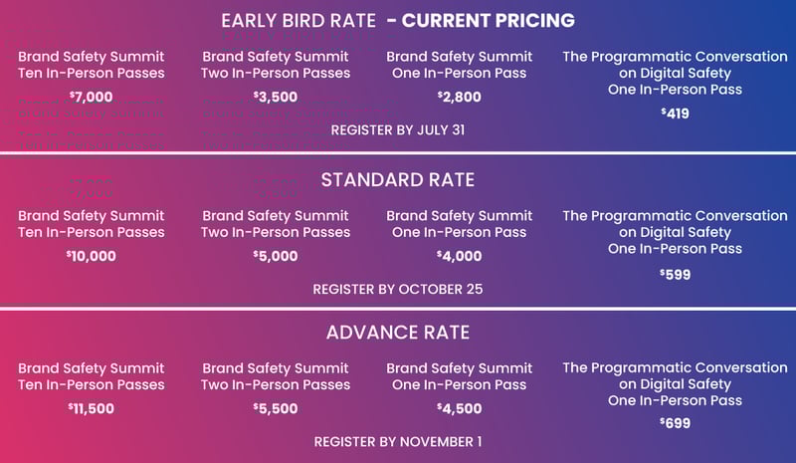This screenshot has height=463, width=796.
Task: Select the $7,000 early bird price
Action: 92,97
